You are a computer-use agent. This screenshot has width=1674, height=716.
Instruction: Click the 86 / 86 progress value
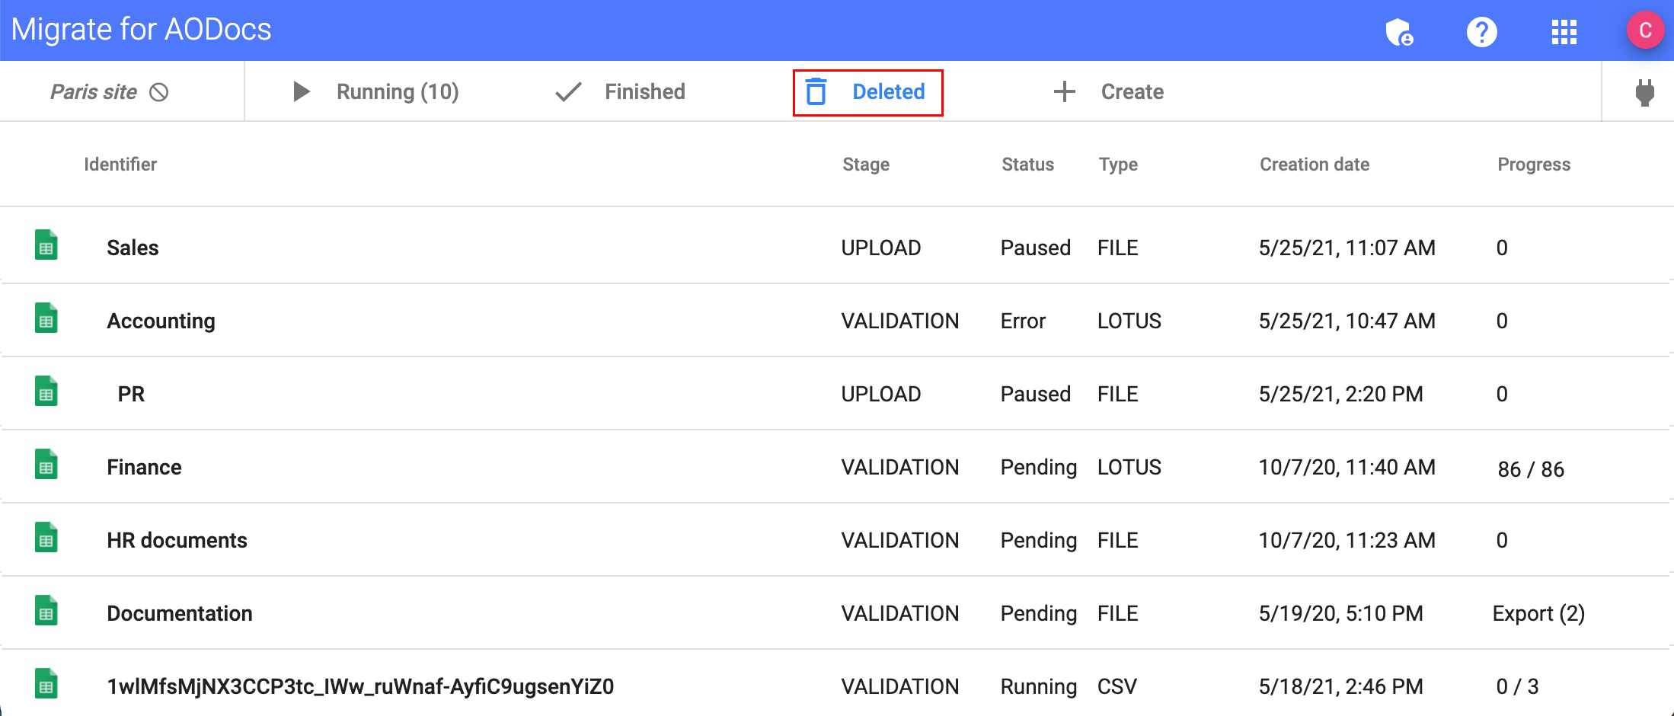(x=1531, y=469)
